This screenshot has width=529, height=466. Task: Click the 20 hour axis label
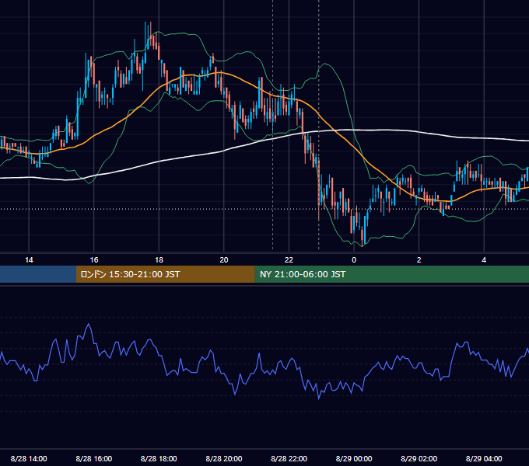tap(224, 260)
